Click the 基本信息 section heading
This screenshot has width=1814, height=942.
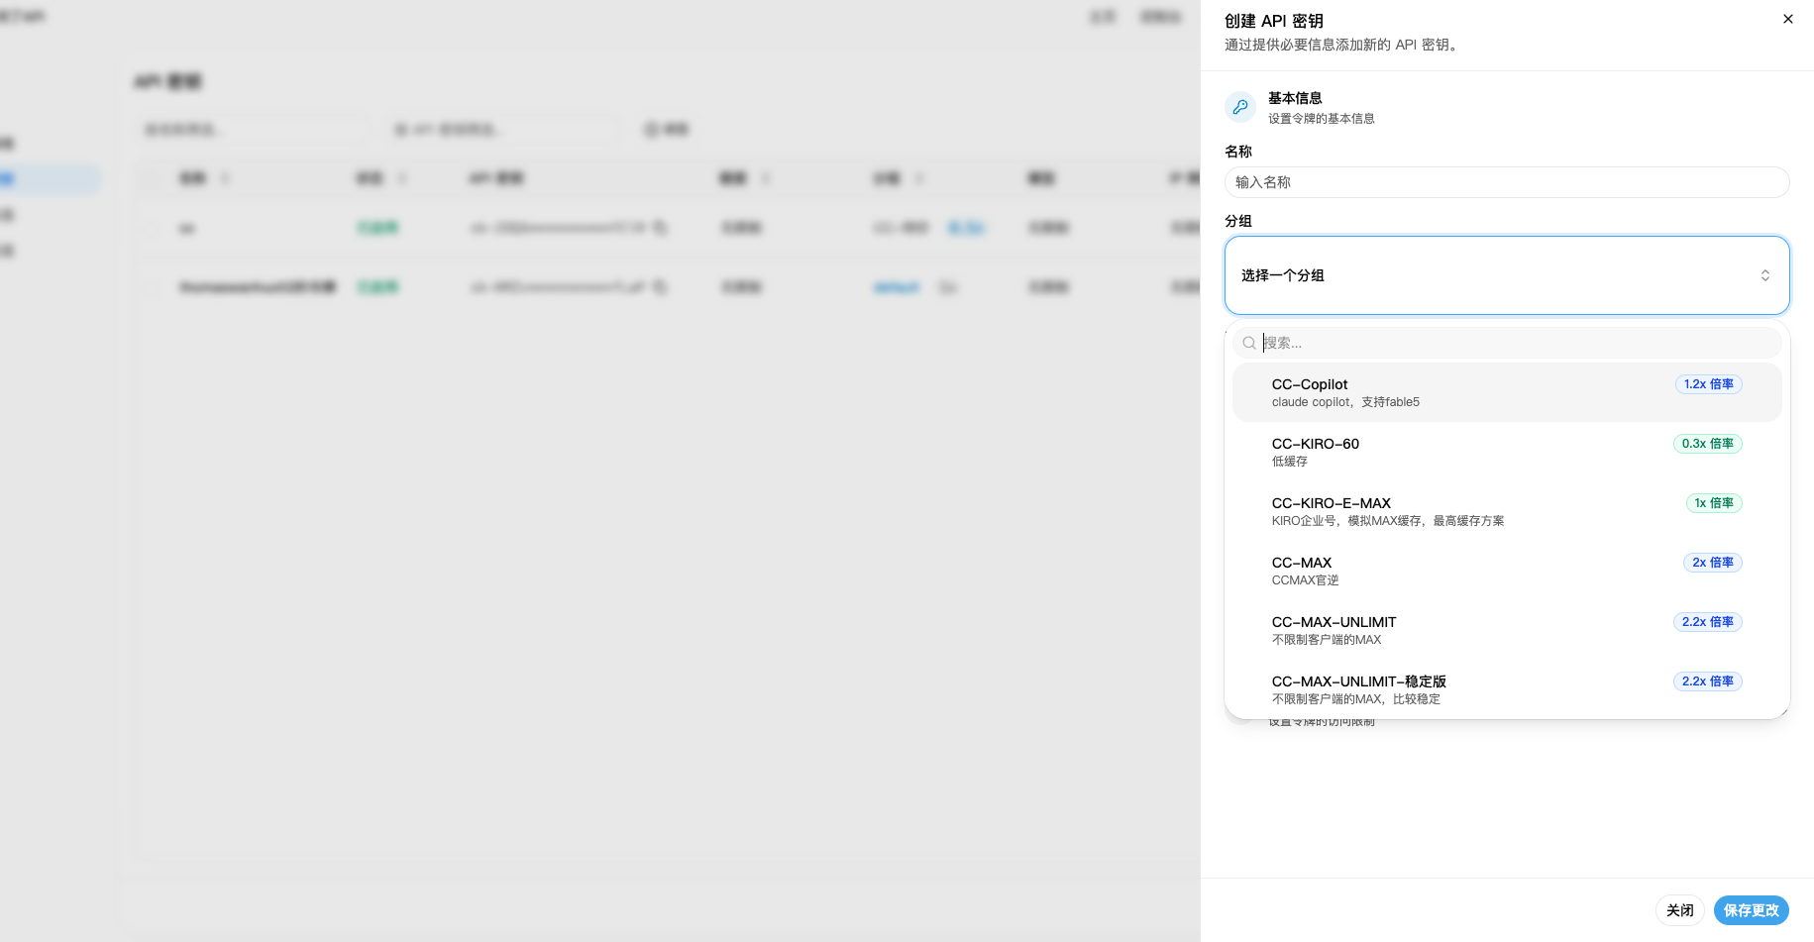1295,98
